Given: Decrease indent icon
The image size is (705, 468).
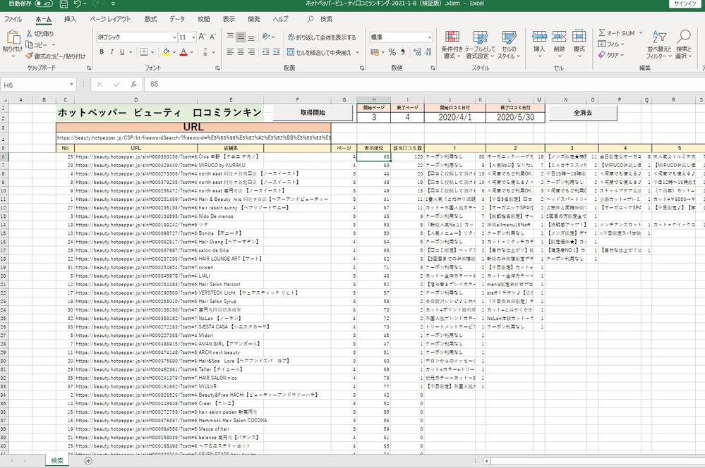Looking at the screenshot, I should [266, 52].
